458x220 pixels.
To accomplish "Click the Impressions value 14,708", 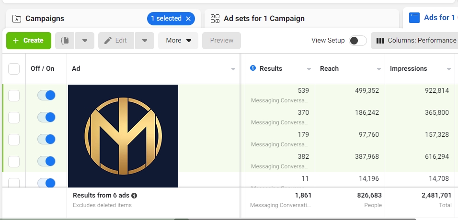I will pyautogui.click(x=439, y=178).
